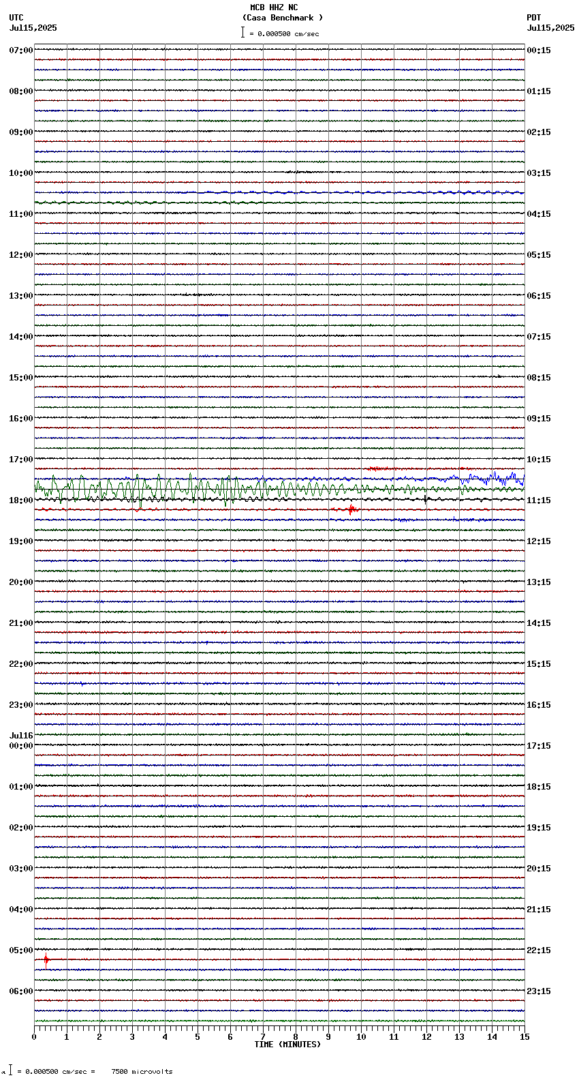
Task: Click the footer text '7500 microvolts'
Action: pos(142,1071)
